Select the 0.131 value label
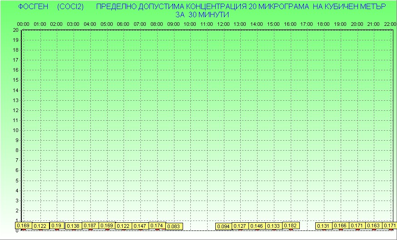This screenshot has width=397, height=240. point(324,226)
